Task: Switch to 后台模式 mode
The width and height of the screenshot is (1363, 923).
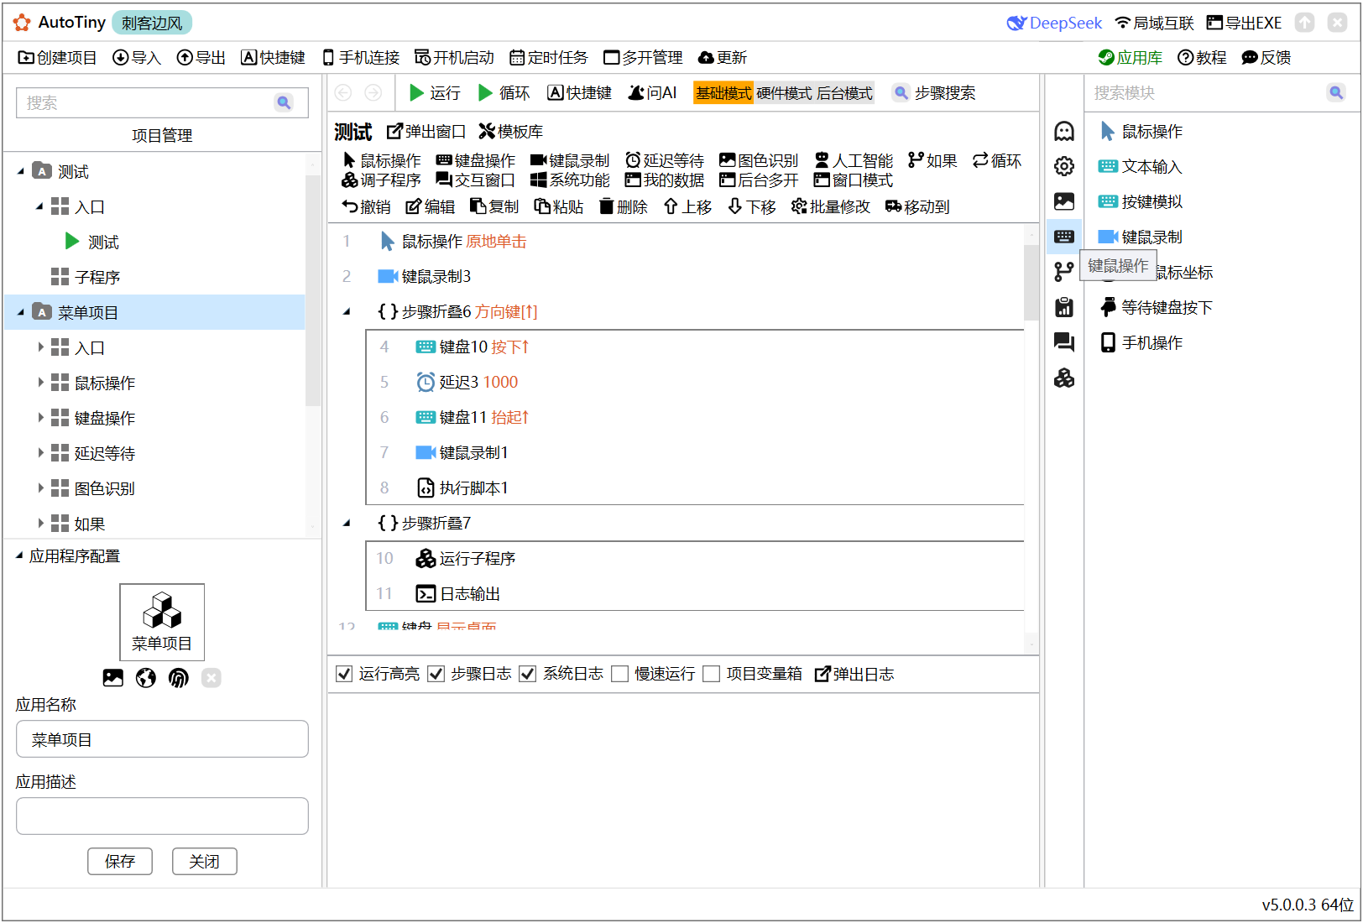Action: [844, 93]
